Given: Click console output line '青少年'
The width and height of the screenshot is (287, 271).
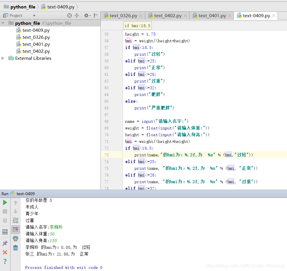Looking at the screenshot, I should 32,214.
